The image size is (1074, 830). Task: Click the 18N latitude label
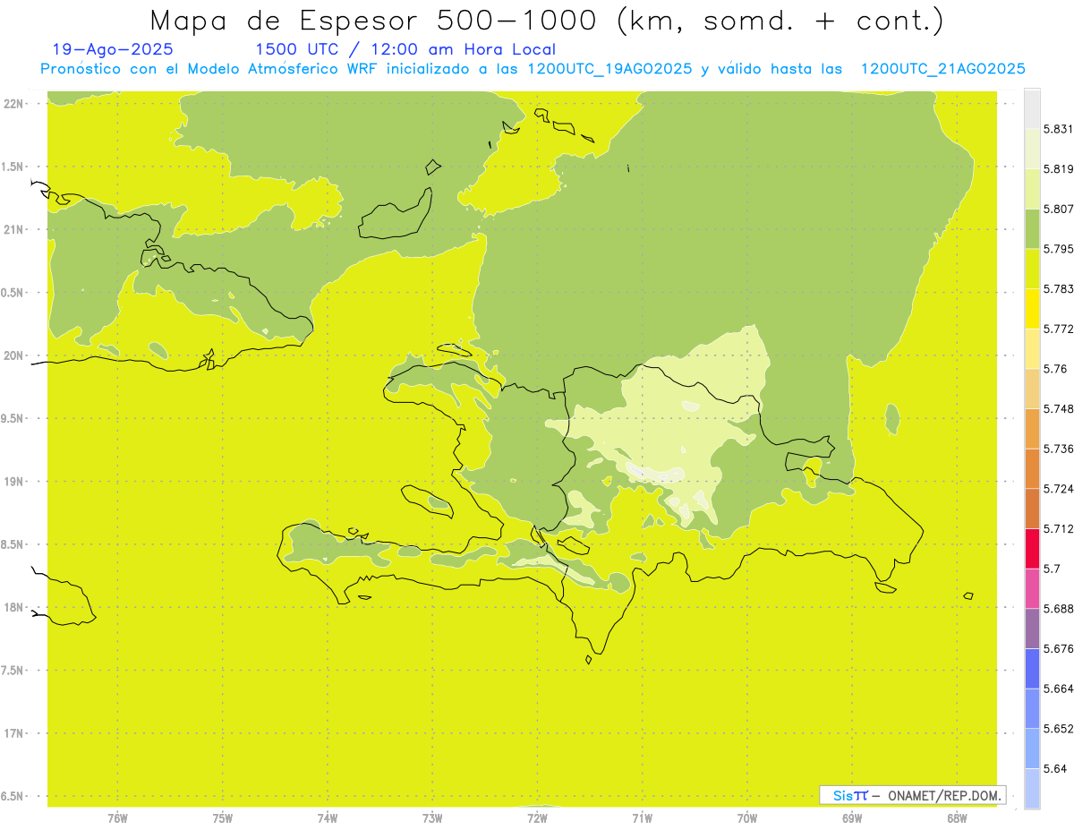pyautogui.click(x=13, y=608)
